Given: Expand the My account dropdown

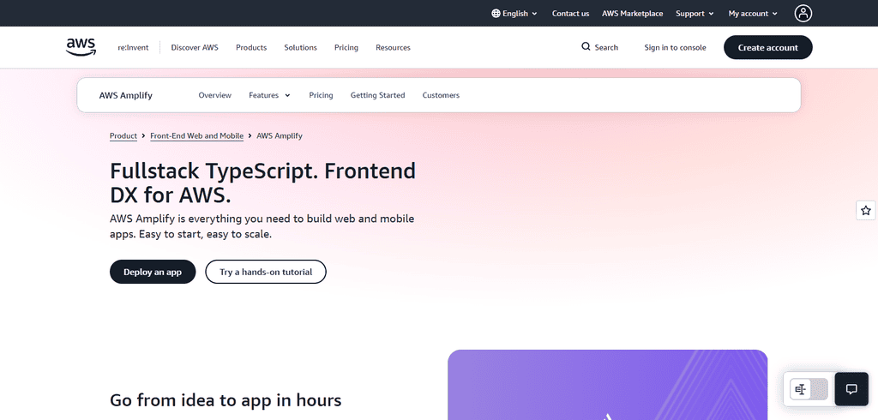Looking at the screenshot, I should [753, 14].
